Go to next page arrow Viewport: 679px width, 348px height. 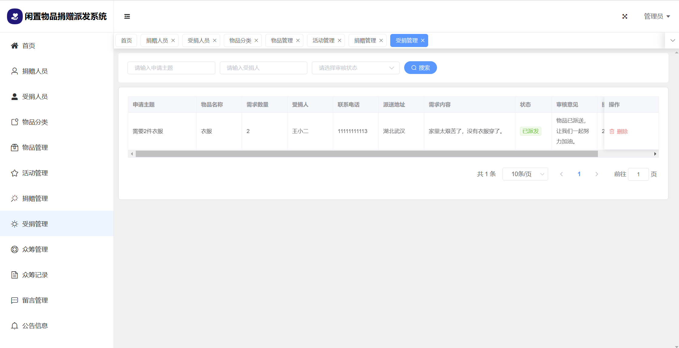596,174
